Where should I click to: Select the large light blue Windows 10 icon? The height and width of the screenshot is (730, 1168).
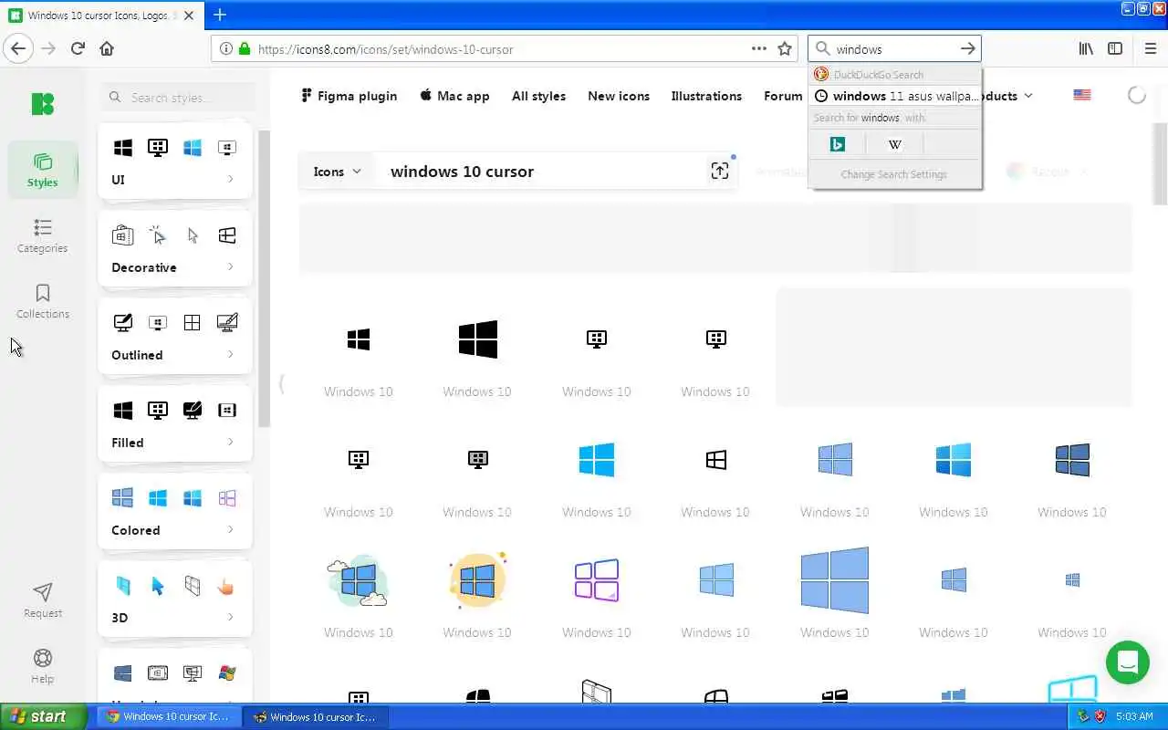click(x=834, y=580)
